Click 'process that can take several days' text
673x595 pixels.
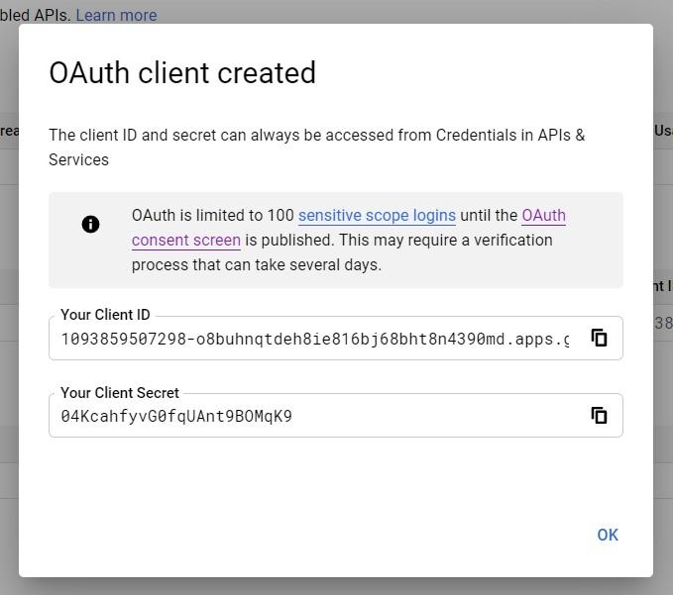(x=257, y=265)
